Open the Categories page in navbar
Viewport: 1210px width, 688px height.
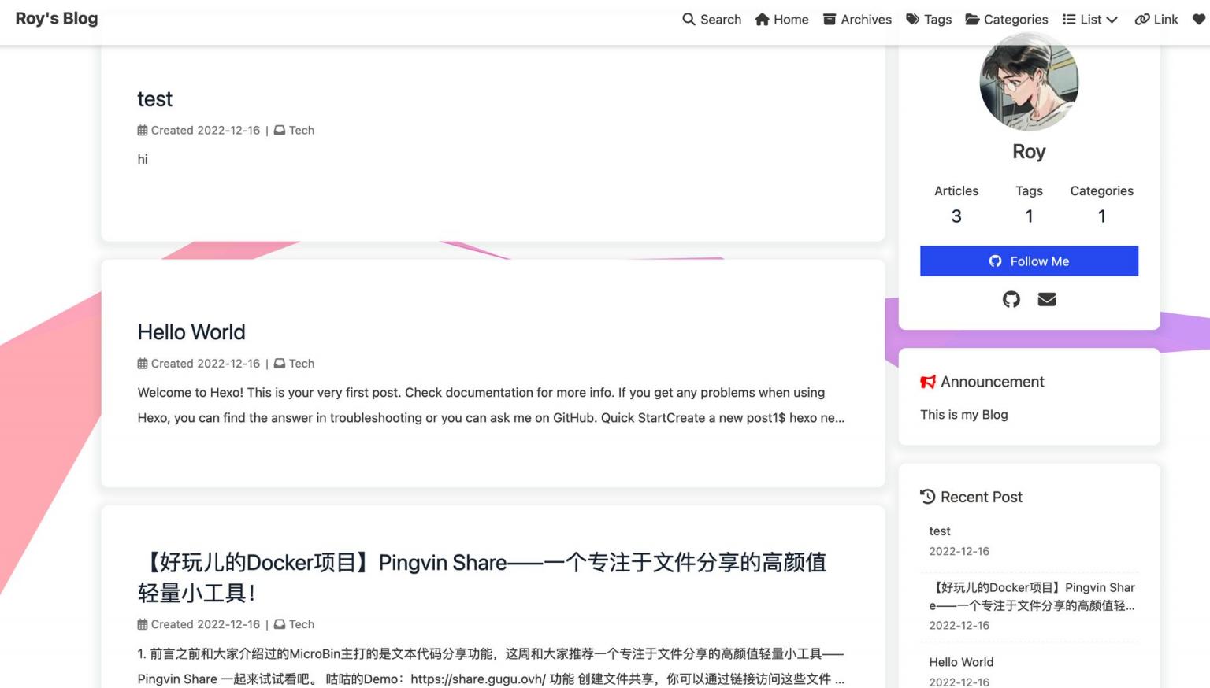pos(1007,20)
